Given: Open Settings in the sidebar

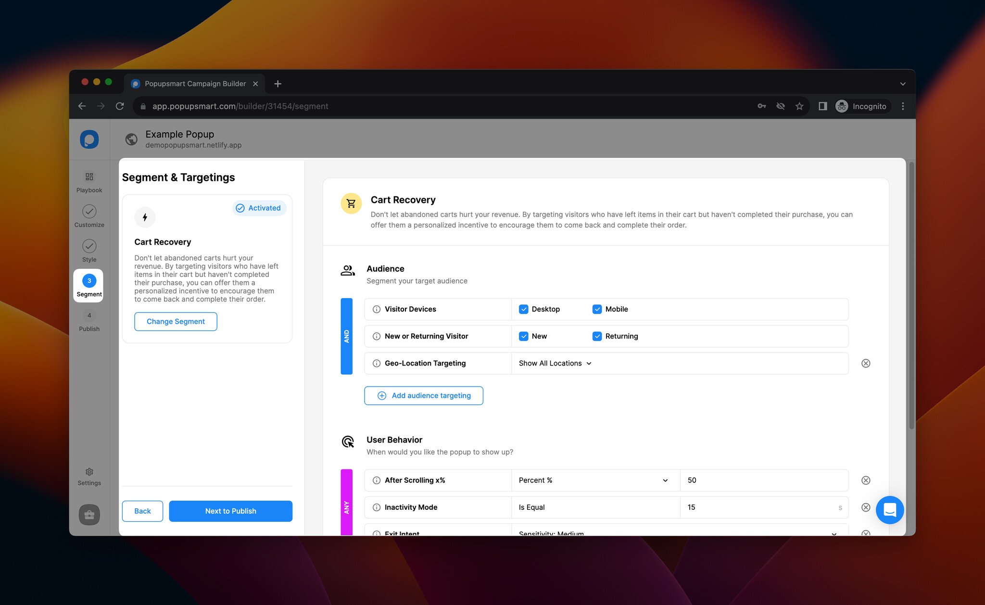Looking at the screenshot, I should tap(89, 477).
